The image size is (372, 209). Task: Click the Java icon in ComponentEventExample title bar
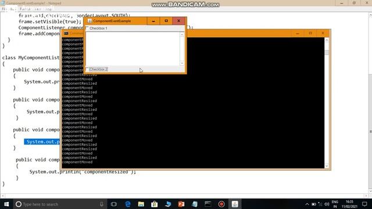tap(90, 21)
